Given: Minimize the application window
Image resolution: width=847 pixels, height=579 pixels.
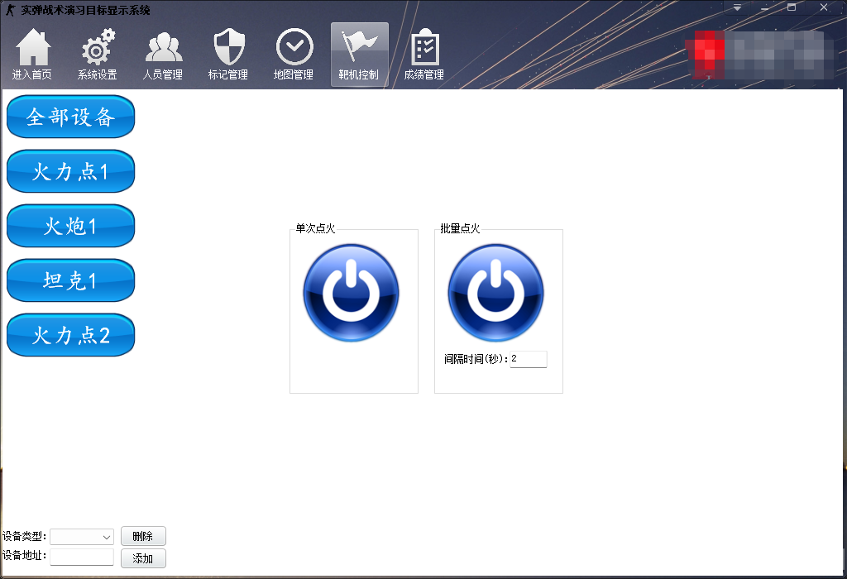Looking at the screenshot, I should tap(764, 7).
